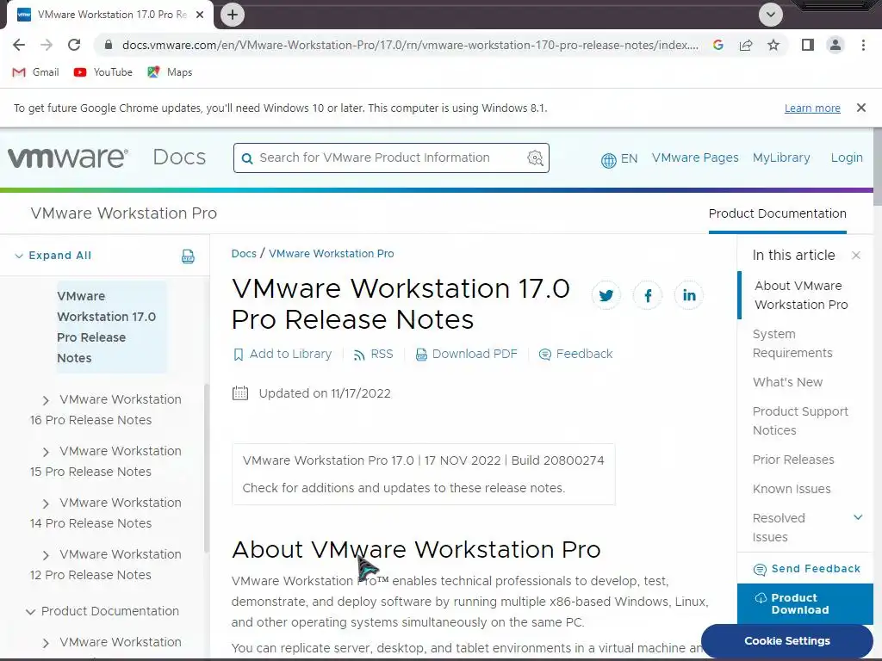Change language via EN globe
Image resolution: width=882 pixels, height=661 pixels.
618,159
